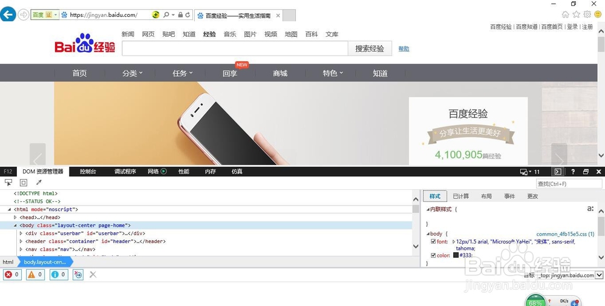Switch to the 性能 performance tab

point(184,172)
